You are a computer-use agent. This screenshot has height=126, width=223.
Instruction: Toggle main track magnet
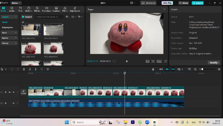[161, 69]
